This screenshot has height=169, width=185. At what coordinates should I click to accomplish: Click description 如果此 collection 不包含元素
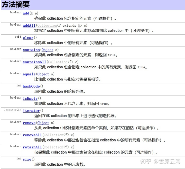coord(59,104)
